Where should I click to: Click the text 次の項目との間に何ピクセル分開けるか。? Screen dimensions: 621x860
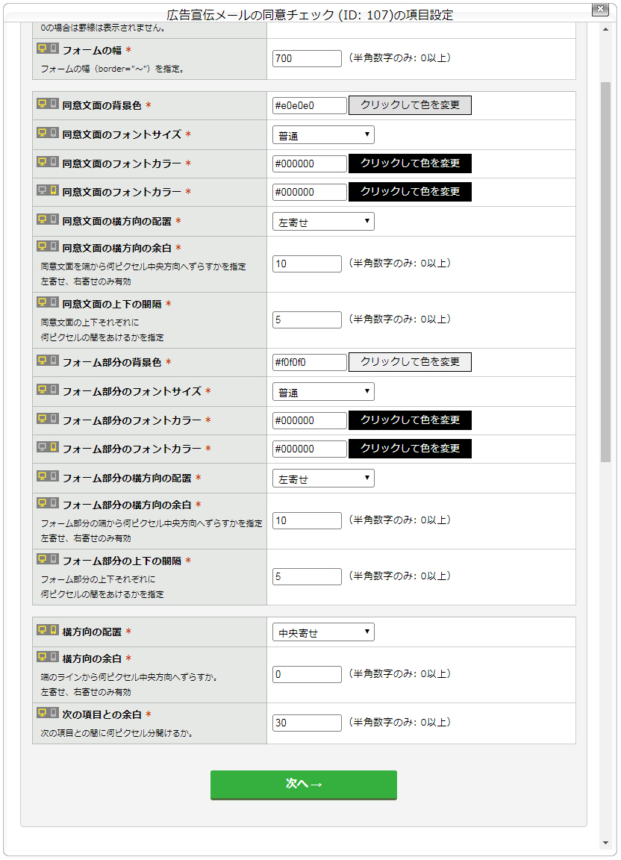pyautogui.click(x=116, y=733)
